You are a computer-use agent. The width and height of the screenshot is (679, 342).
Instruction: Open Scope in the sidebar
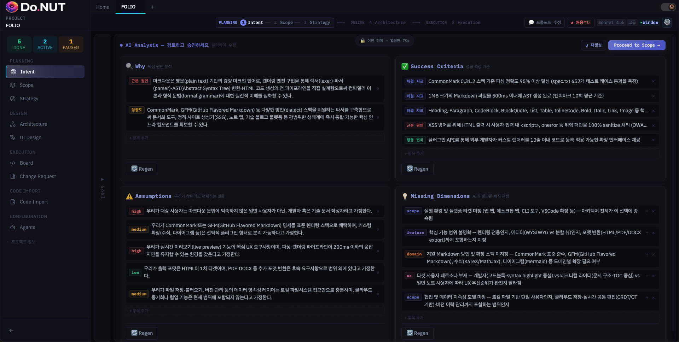45,85
